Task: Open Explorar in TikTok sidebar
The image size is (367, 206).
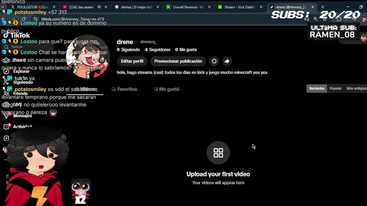Action: coord(17,71)
